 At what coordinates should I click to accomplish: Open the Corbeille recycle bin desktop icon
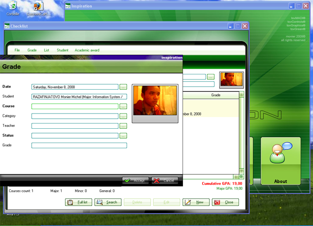(13, 7)
